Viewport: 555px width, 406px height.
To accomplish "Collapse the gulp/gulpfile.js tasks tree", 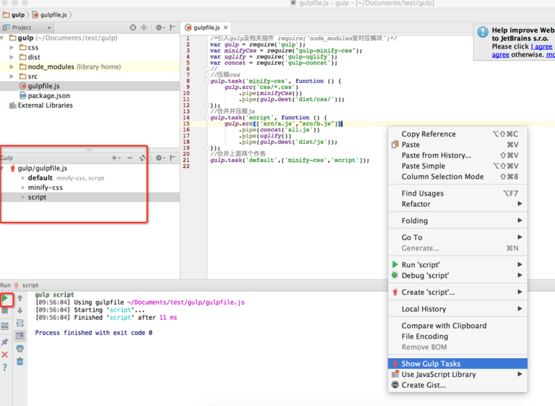I will (3, 169).
